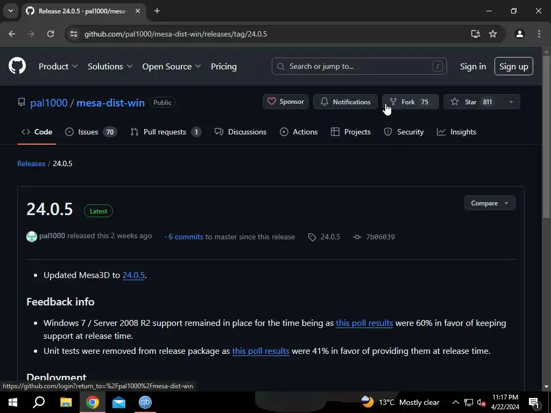Viewport: 551px width, 413px height.
Task: Show hidden system tray icons
Action: tap(455, 402)
